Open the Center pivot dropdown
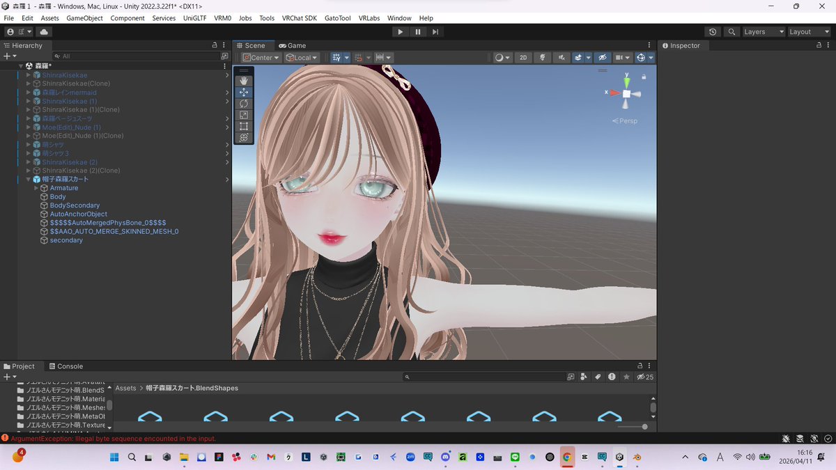The width and height of the screenshot is (836, 470). click(261, 58)
